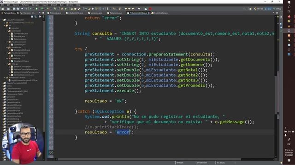Select the mysql-connector jar entry
The height and width of the screenshot is (165, 295).
(x=24, y=81)
